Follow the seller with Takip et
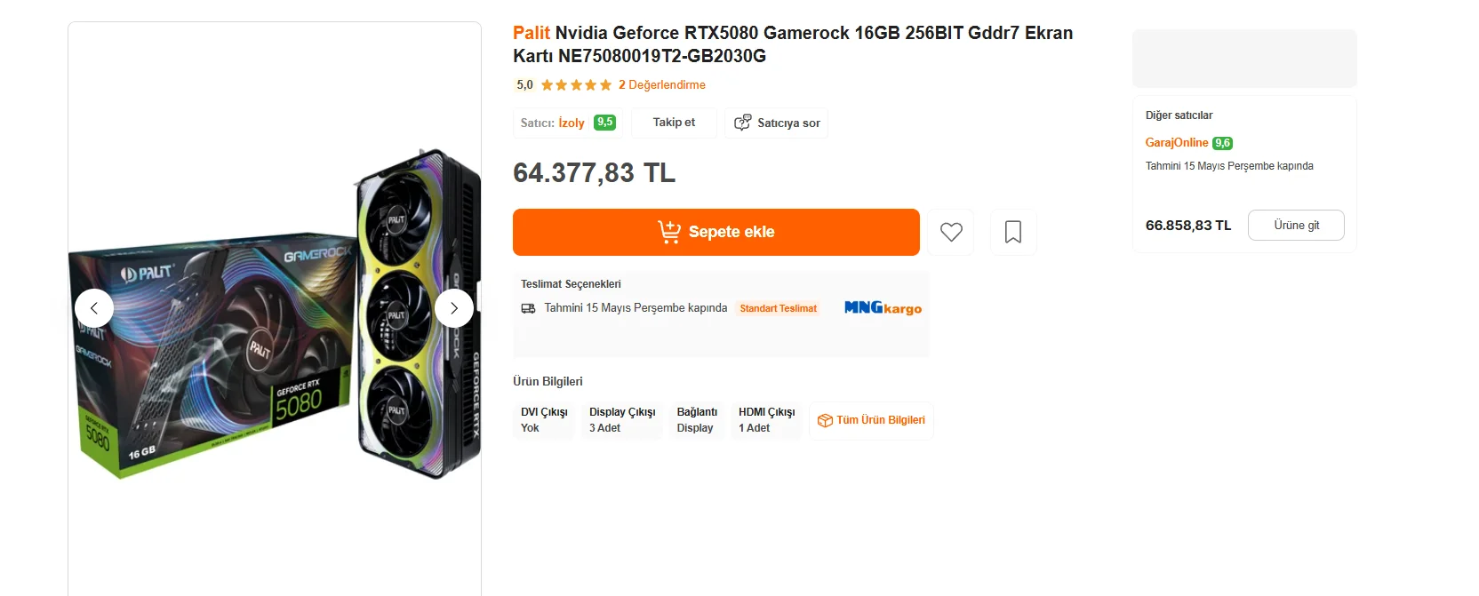1479x596 pixels. click(674, 123)
